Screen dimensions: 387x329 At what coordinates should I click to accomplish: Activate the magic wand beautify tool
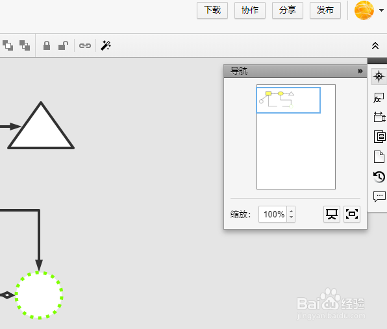106,45
